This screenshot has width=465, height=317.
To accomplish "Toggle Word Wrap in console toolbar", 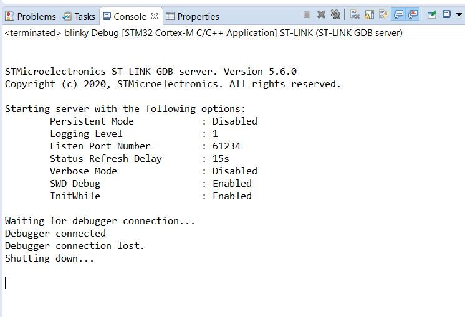I will coord(383,14).
